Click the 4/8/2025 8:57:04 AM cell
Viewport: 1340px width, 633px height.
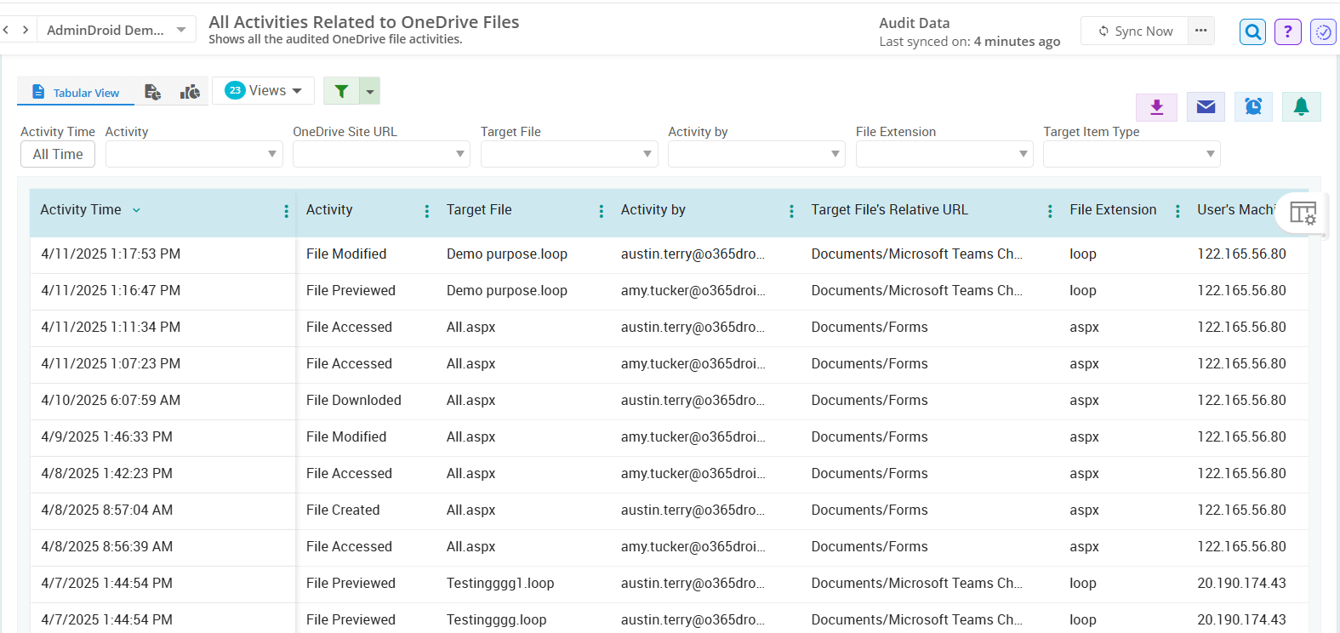point(106,510)
